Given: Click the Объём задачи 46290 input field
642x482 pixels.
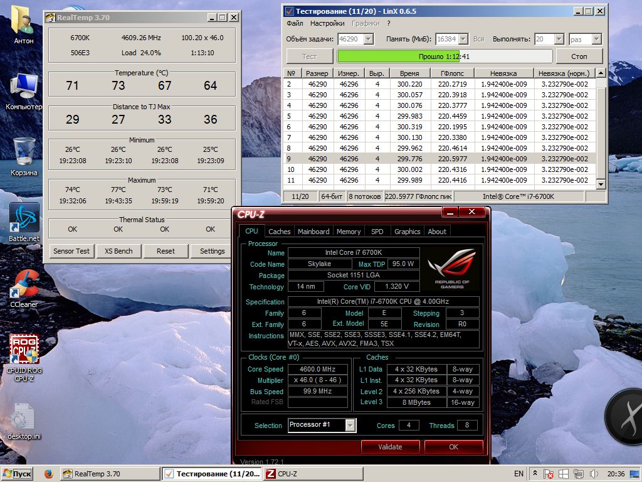Looking at the screenshot, I should pos(351,39).
